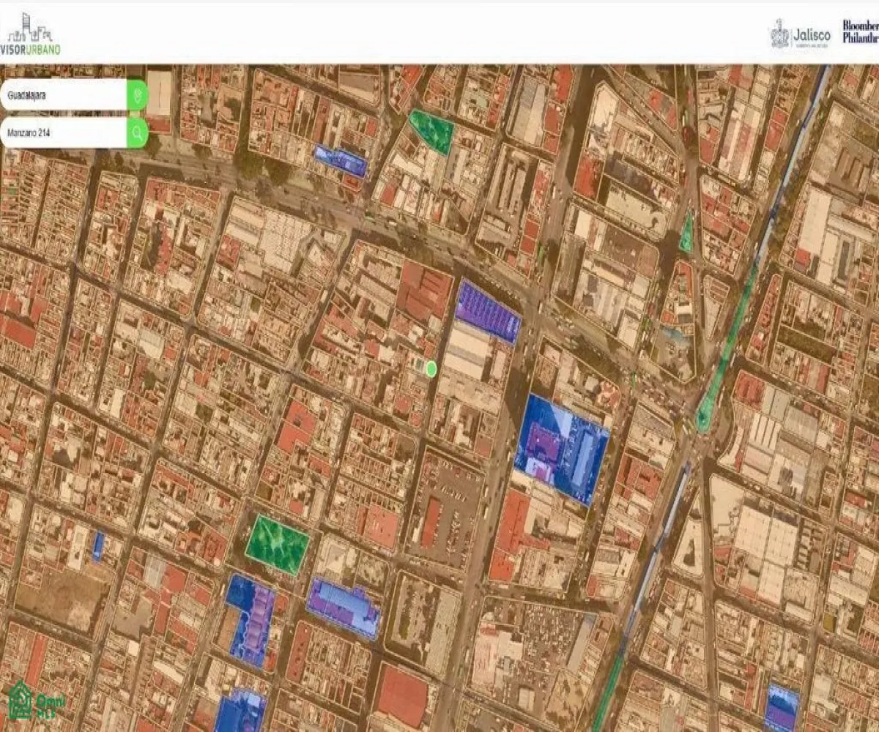Screen dimensions: 879x732
Task: Click the blue L-shaped highlighted parcel
Action: click(x=250, y=616)
